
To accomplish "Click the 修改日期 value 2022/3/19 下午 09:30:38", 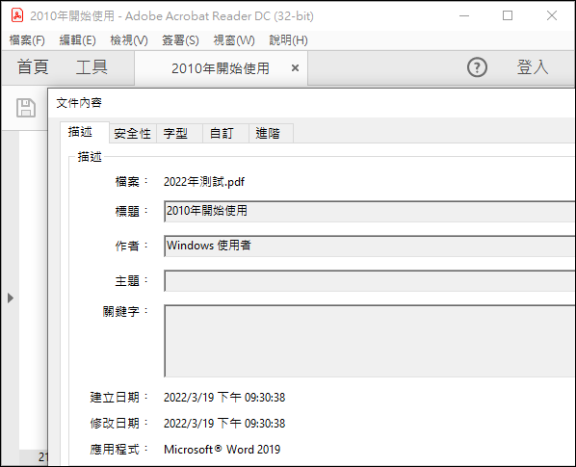I will pyautogui.click(x=224, y=424).
